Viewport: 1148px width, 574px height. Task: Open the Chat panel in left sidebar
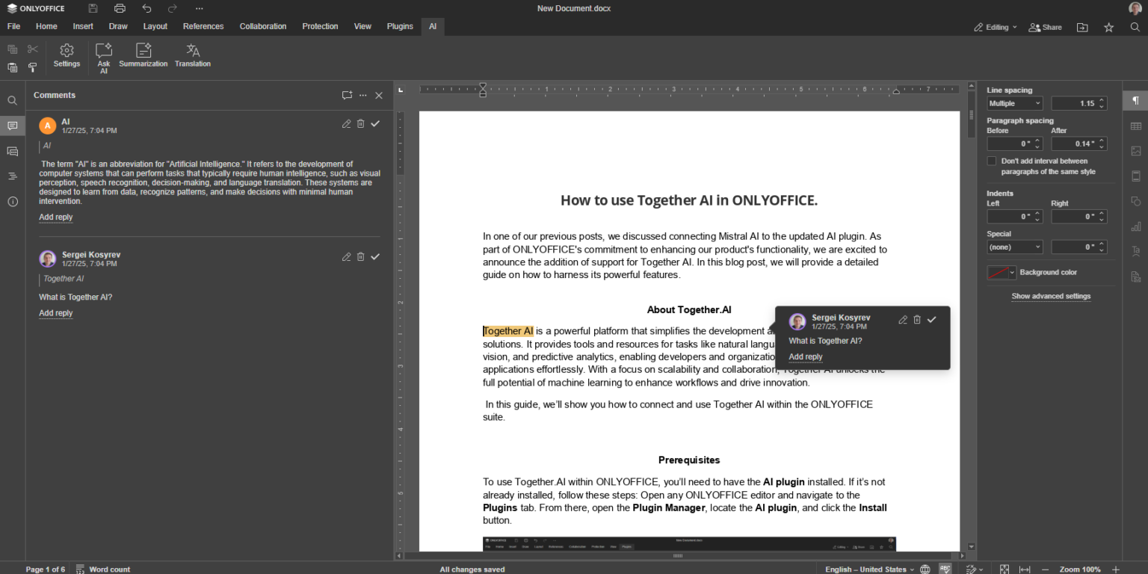pyautogui.click(x=12, y=151)
